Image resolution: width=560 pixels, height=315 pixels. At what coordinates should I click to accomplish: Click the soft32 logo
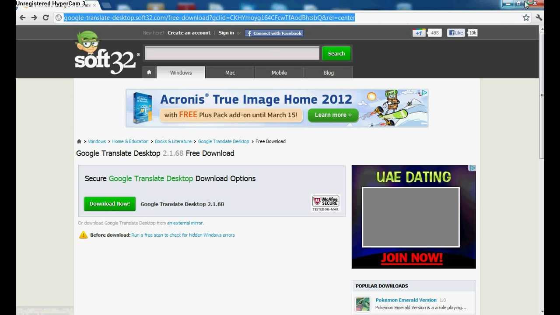(x=106, y=52)
